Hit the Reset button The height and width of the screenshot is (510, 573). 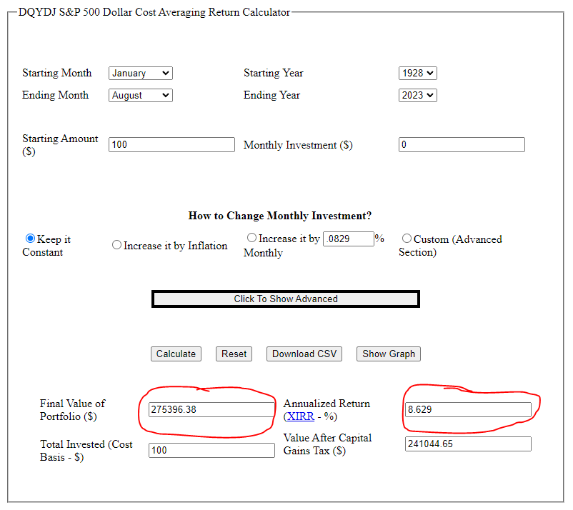(234, 354)
